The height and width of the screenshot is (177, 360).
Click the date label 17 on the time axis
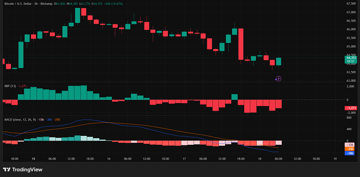pos(184,159)
